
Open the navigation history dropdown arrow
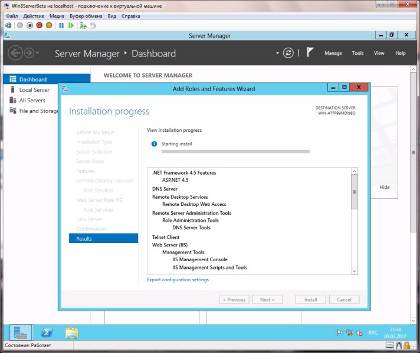[38, 53]
